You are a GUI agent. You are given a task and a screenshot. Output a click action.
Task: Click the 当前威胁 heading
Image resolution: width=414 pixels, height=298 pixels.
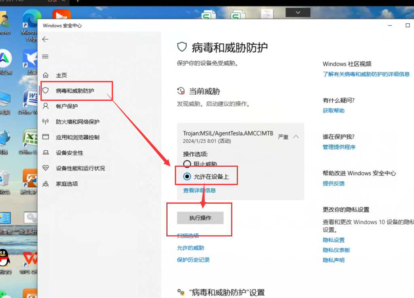coord(205,92)
